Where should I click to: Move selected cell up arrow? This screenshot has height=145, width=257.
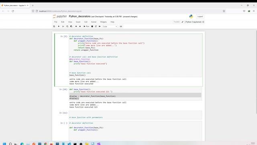point(76,27)
